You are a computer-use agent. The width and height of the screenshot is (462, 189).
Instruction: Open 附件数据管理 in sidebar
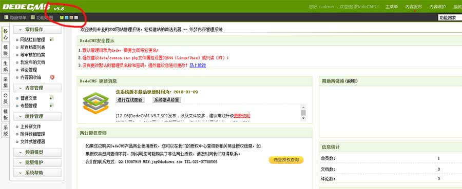[33, 134]
